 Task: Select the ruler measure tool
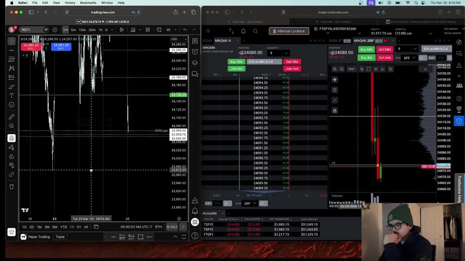pos(12,117)
